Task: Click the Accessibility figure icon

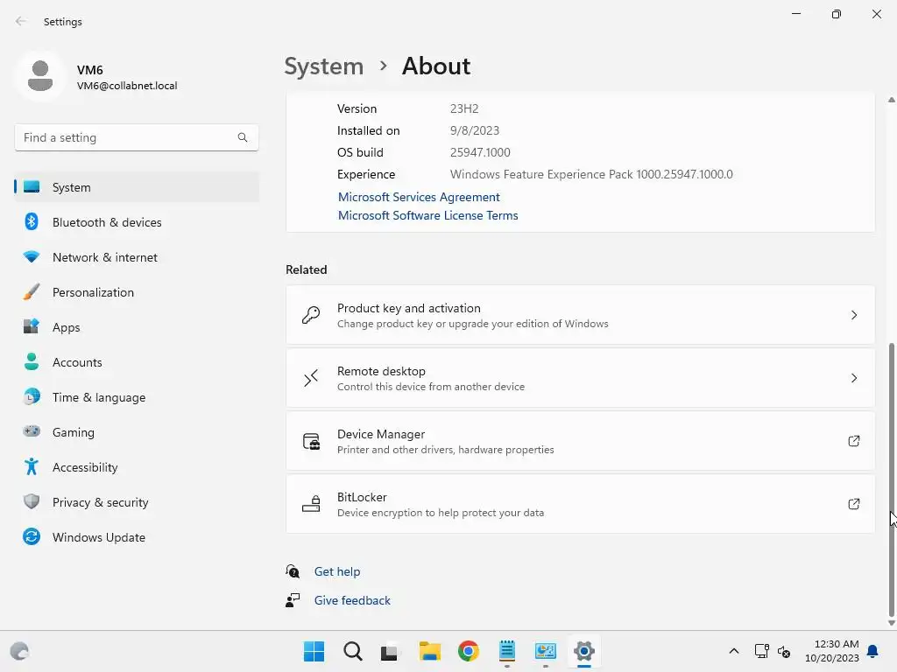Action: 32,467
